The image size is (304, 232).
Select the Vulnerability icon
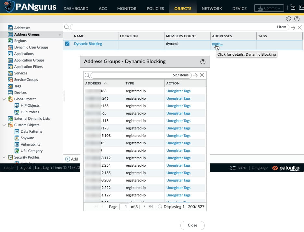pyautogui.click(x=17, y=144)
